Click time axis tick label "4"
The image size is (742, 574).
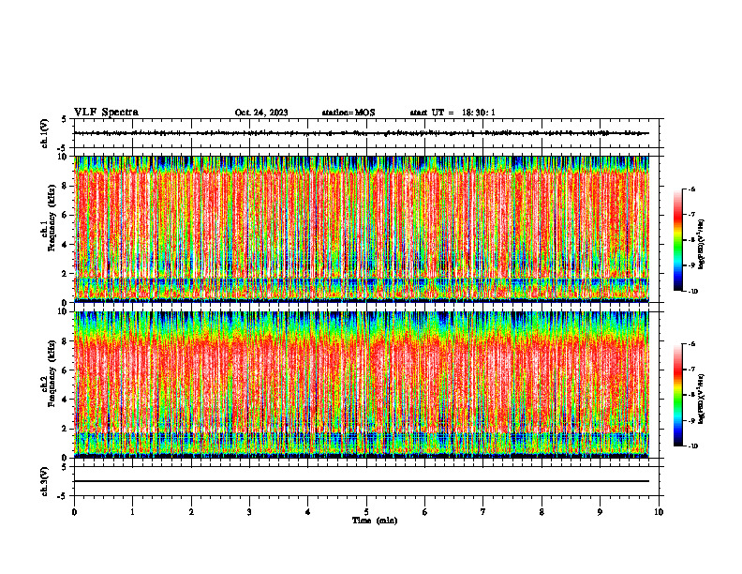(x=308, y=512)
